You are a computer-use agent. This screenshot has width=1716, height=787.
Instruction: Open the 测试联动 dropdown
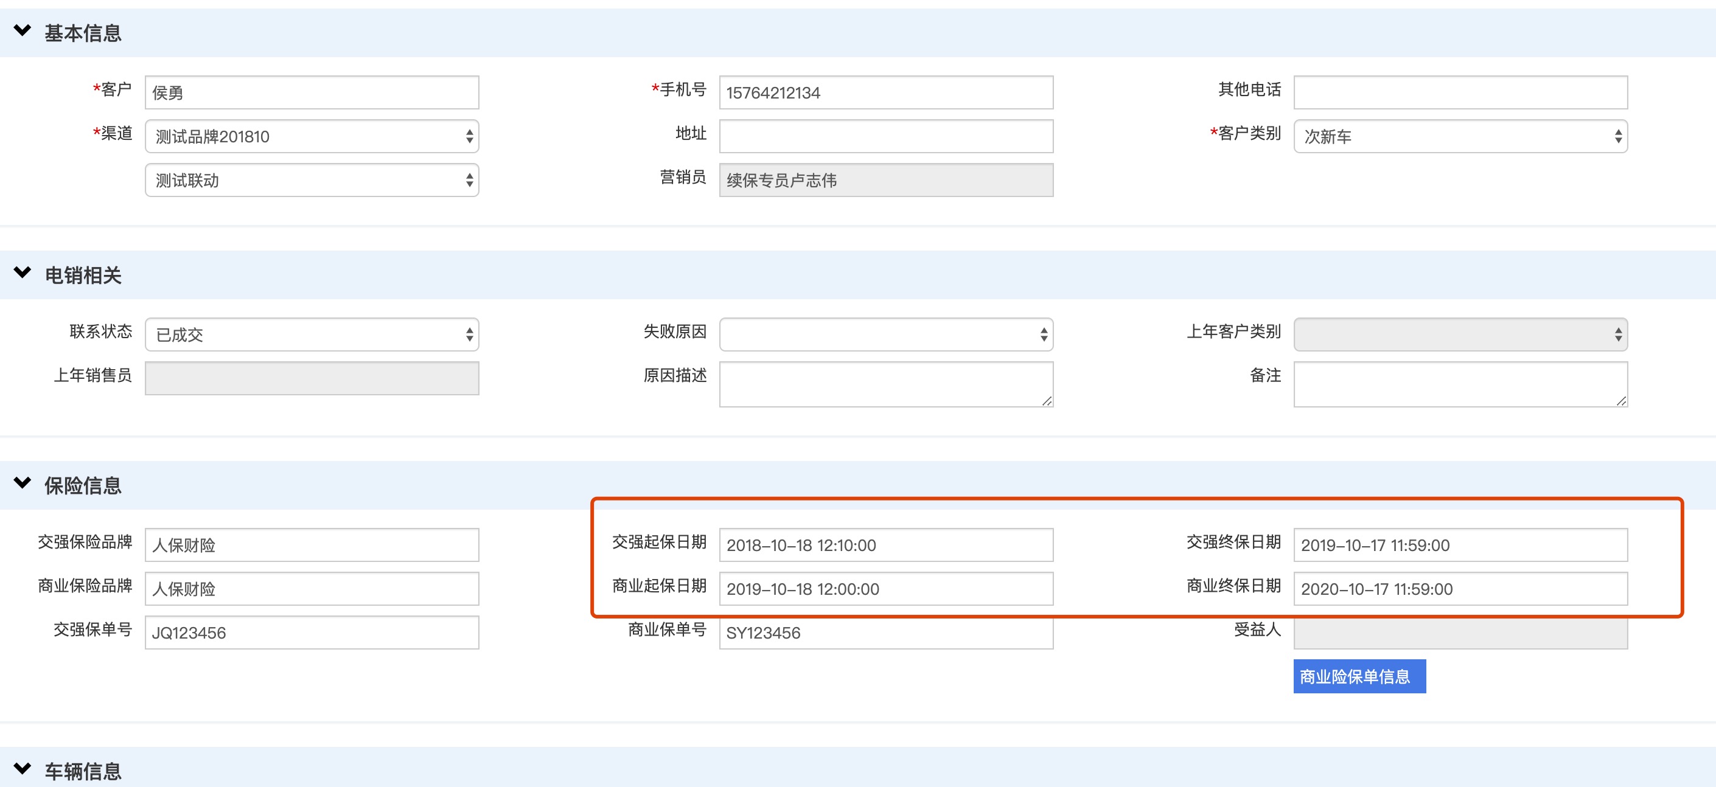(312, 181)
